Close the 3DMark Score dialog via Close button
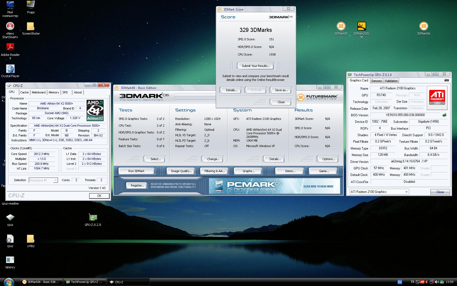This screenshot has width=457, height=286. pyautogui.click(x=281, y=102)
